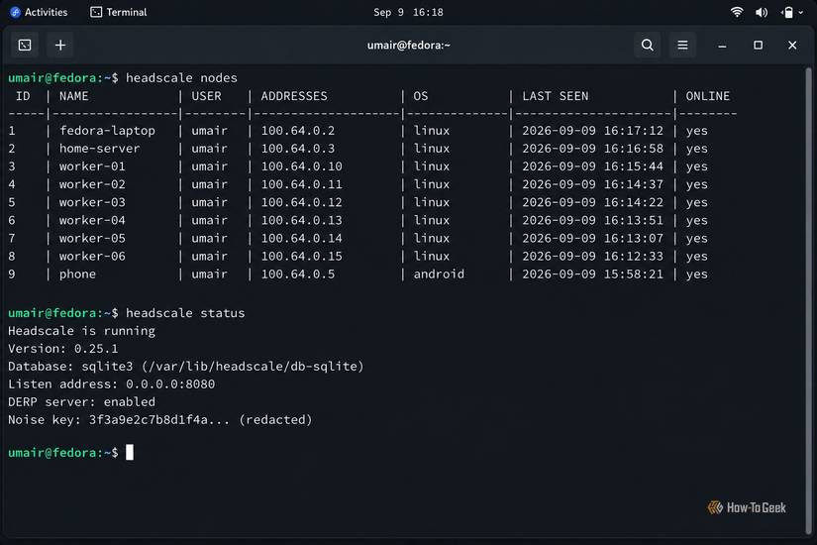This screenshot has width=817, height=545.
Task: Close the terminal window
Action: [792, 46]
